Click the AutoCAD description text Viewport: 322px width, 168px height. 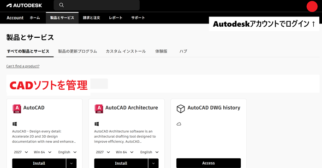click(44, 136)
